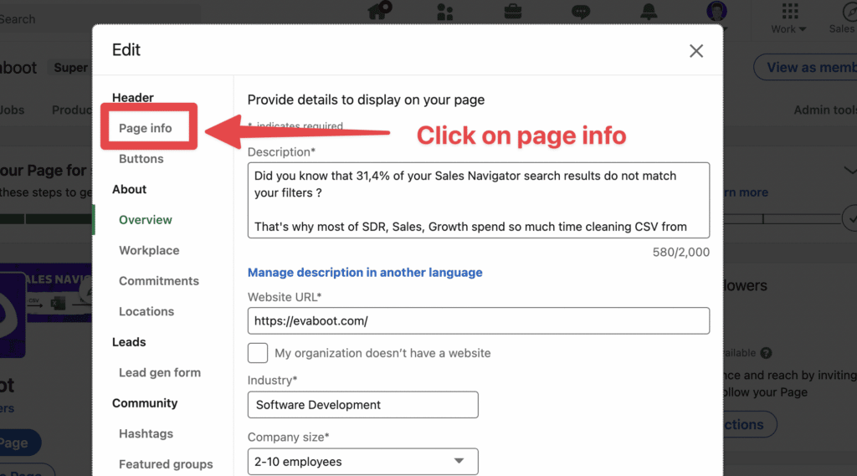The height and width of the screenshot is (476, 857).
Task: Open the Messaging chat bubble icon
Action: (x=581, y=12)
